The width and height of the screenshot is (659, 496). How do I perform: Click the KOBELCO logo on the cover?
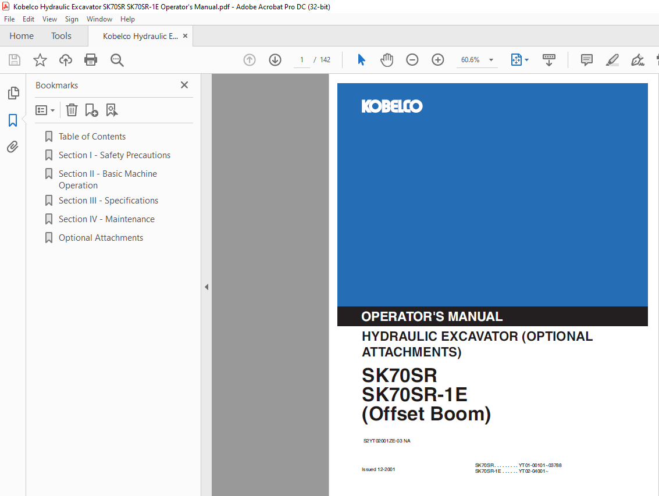pos(392,106)
